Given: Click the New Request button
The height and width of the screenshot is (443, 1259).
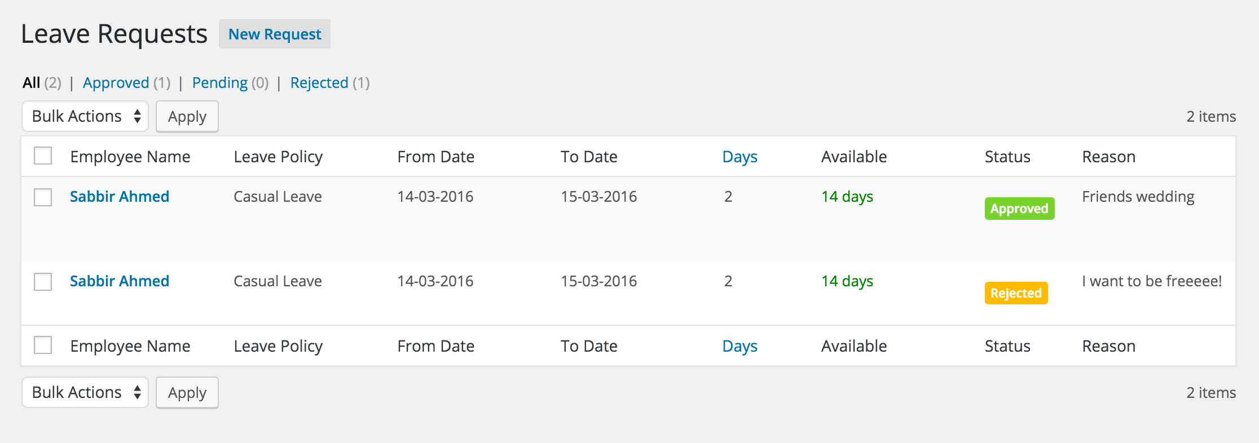Looking at the screenshot, I should tap(275, 34).
